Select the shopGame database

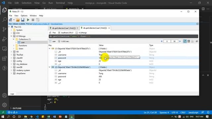click(21, 73)
